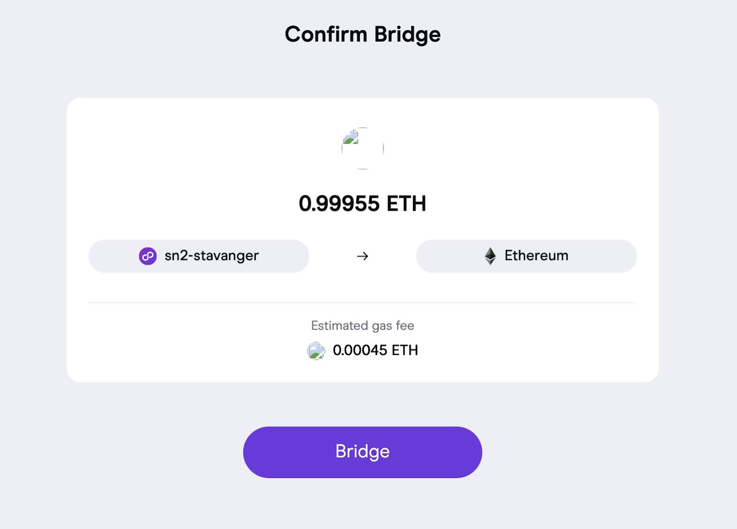The image size is (737, 529).
Task: Select the Ethereum destination chain label
Action: pyautogui.click(x=536, y=256)
